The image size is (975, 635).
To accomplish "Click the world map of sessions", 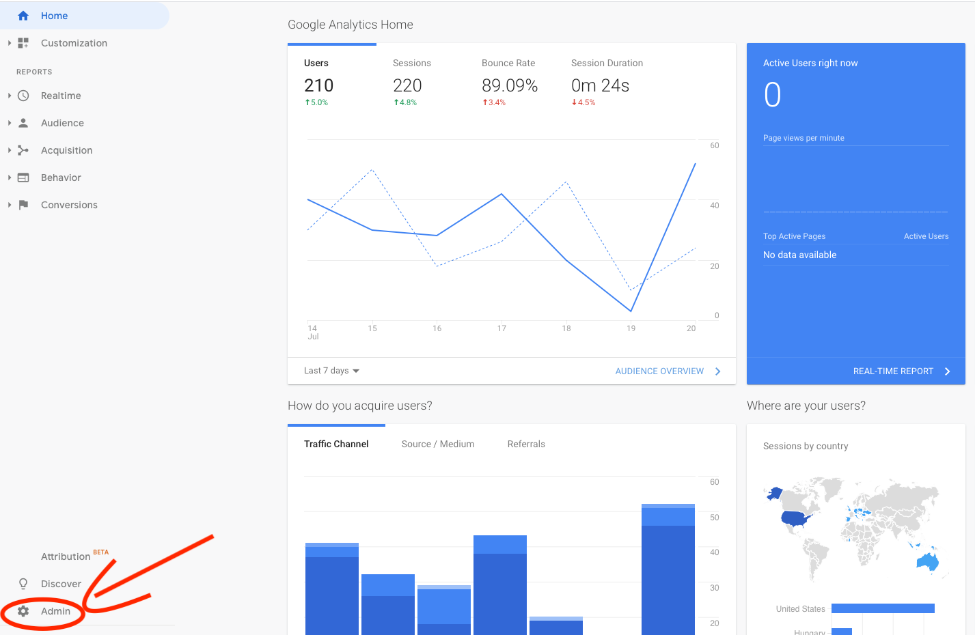I will pos(856,528).
